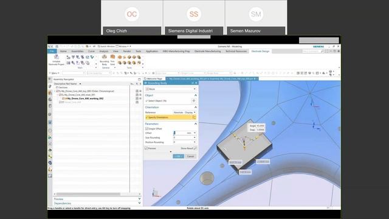Select the Electrode Design ribbon tab
Viewport: 389px width, 219px height.
pos(260,51)
